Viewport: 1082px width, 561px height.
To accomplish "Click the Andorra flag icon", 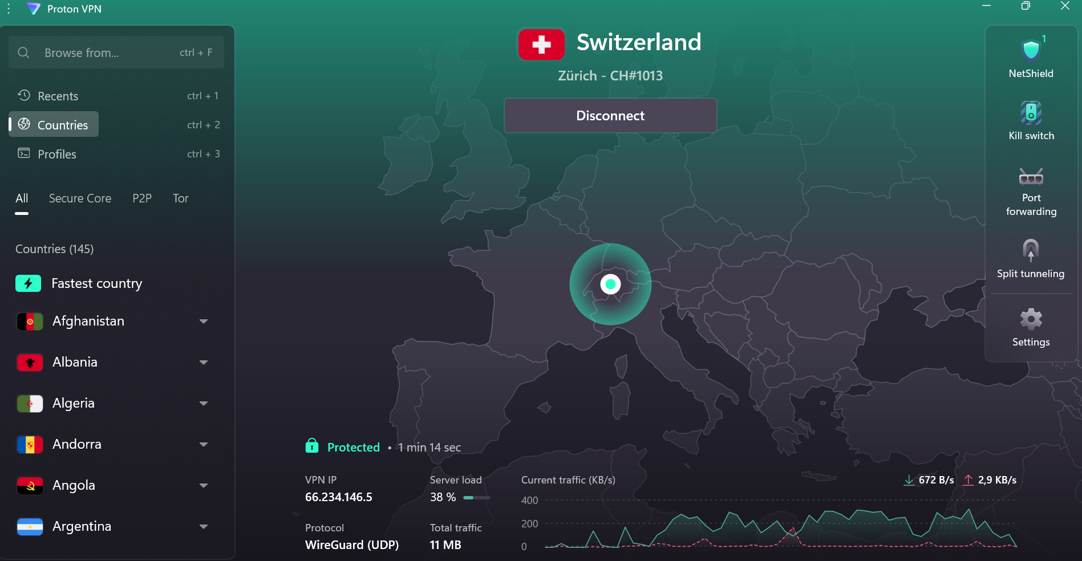I will pos(30,445).
